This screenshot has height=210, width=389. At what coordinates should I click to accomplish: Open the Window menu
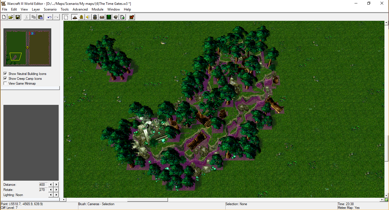(114, 9)
